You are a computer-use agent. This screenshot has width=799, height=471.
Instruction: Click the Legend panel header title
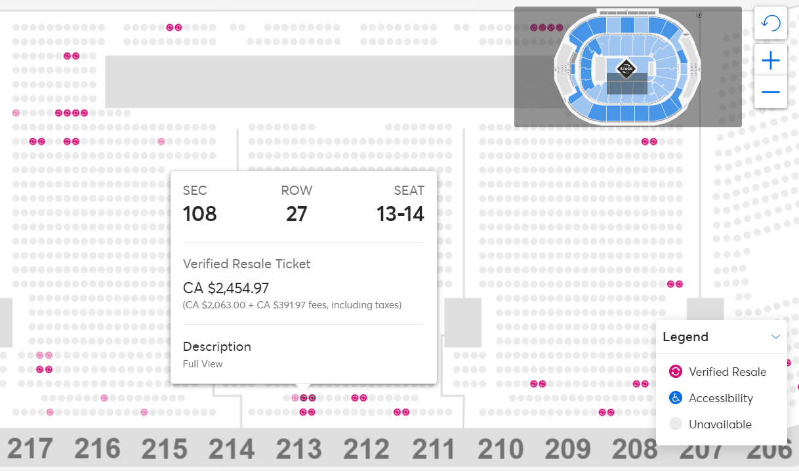click(686, 337)
